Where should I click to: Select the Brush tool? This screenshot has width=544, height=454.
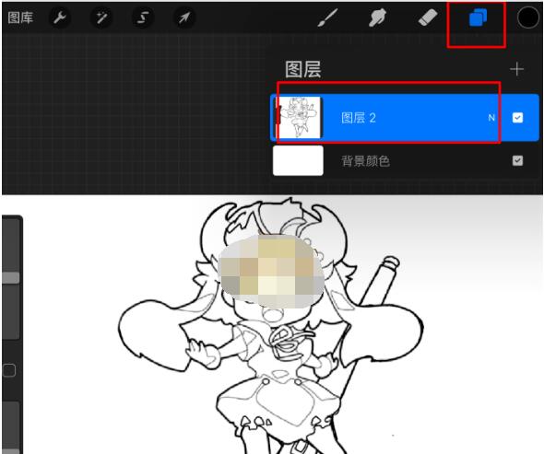[327, 17]
